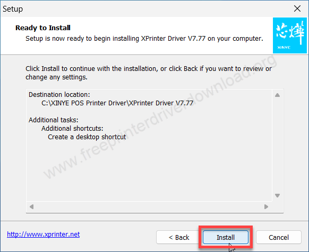The width and height of the screenshot is (309, 252).
Task: Click the summary box scroll up arrow
Action: (278, 95)
